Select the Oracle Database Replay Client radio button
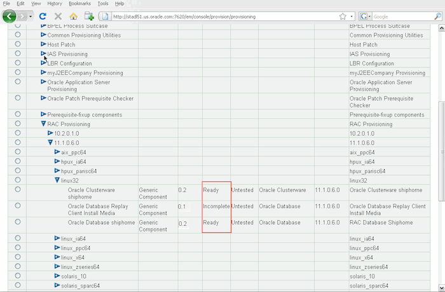 (x=18, y=205)
